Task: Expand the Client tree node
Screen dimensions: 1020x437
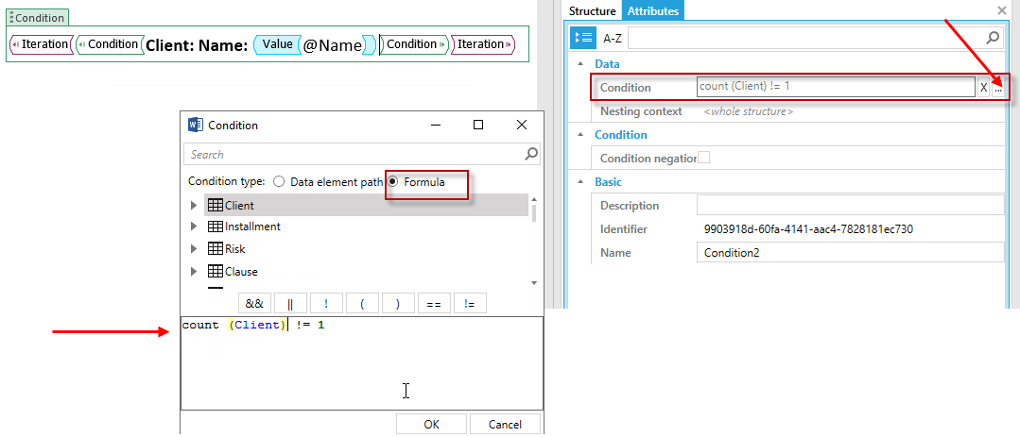Action: [193, 205]
